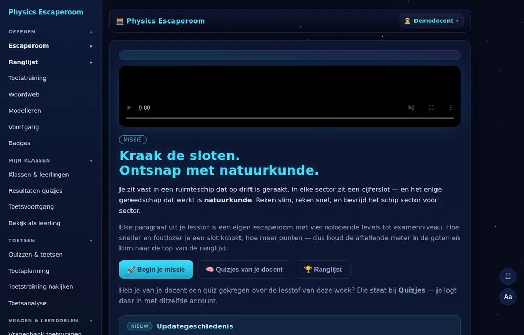524x335 pixels.
Task: Click the NIEUW badge
Action: click(x=140, y=326)
